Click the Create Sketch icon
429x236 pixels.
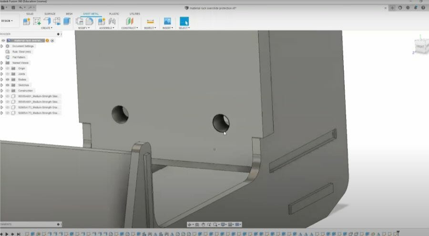click(x=37, y=21)
